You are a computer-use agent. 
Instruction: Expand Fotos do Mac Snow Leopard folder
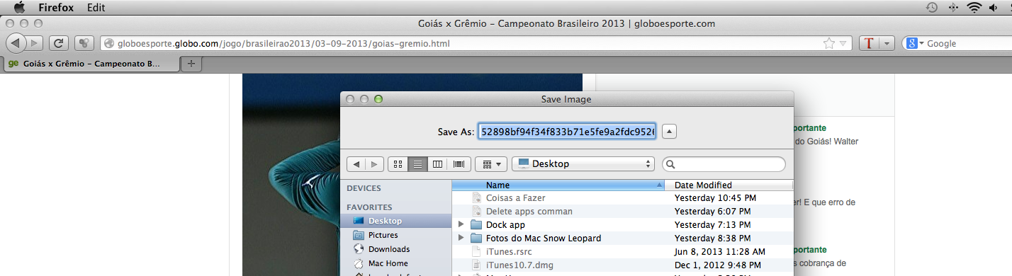[x=461, y=238]
